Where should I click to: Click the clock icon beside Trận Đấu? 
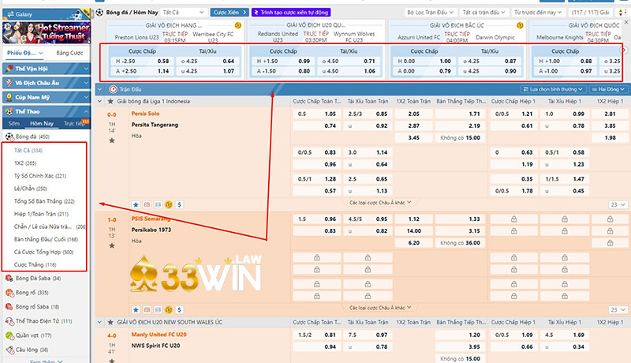114,89
